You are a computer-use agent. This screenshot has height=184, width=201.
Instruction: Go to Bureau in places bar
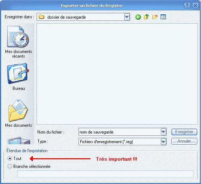(x=19, y=77)
